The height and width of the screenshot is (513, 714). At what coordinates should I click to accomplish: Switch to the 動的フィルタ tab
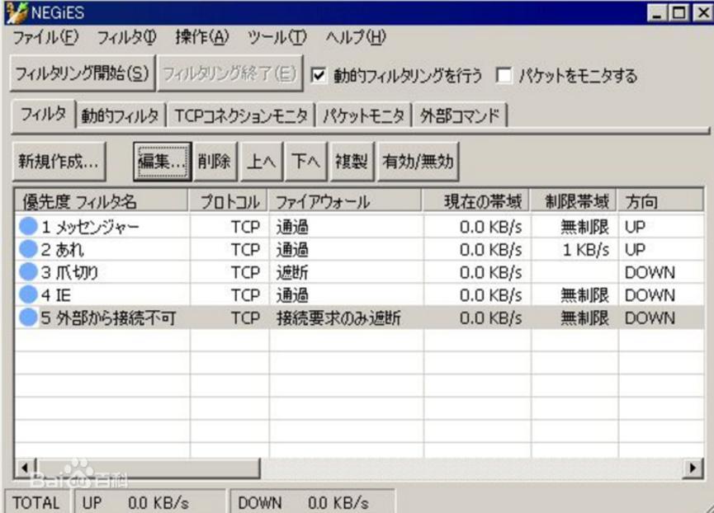pos(121,116)
